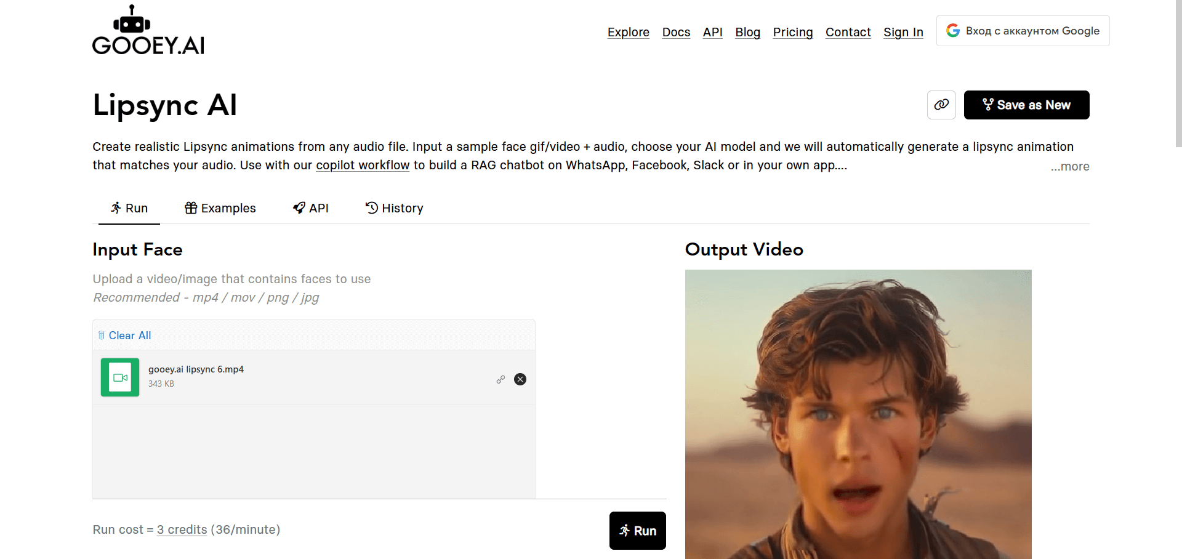Select the Run tab
This screenshot has height=559, width=1182.
pyautogui.click(x=129, y=208)
